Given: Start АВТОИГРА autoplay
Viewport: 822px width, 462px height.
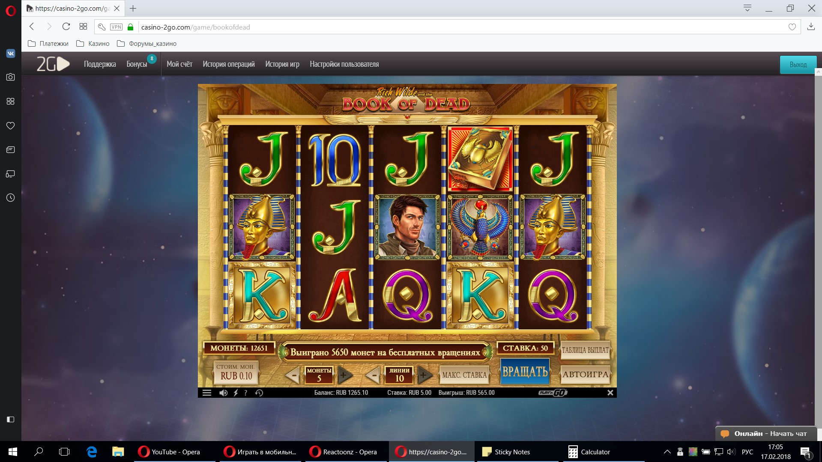Looking at the screenshot, I should click(x=585, y=374).
